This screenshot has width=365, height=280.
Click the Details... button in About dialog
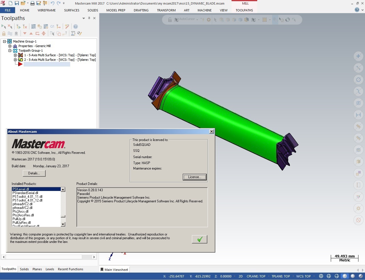coord(34,173)
